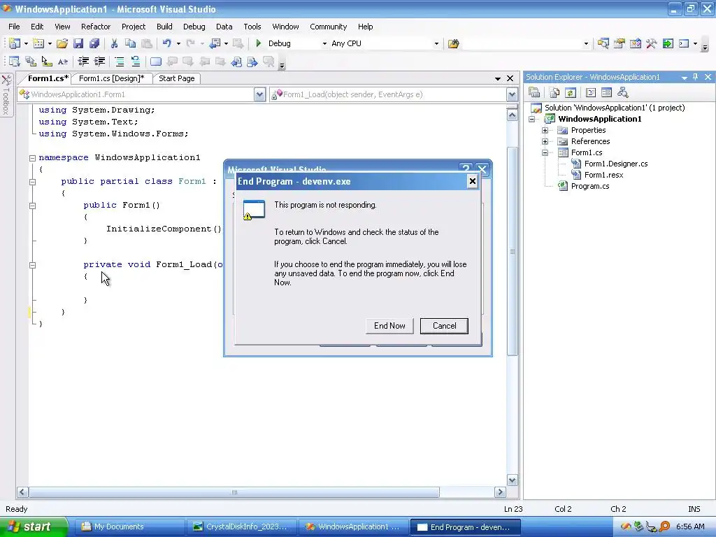Viewport: 716px width, 537px height.
Task: Click the Increase Indent icon
Action: click(x=99, y=62)
